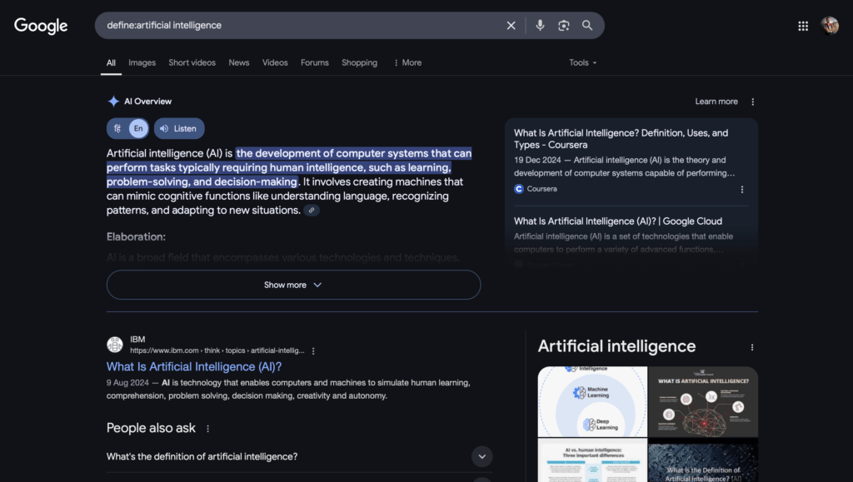Open Coursera result three-dot menu
The height and width of the screenshot is (482, 853).
pos(742,190)
